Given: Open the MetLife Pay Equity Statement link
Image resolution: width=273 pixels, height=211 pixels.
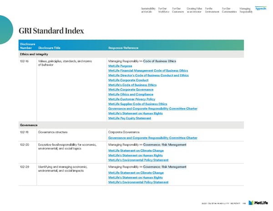Looking at the screenshot, I should click(130, 118).
